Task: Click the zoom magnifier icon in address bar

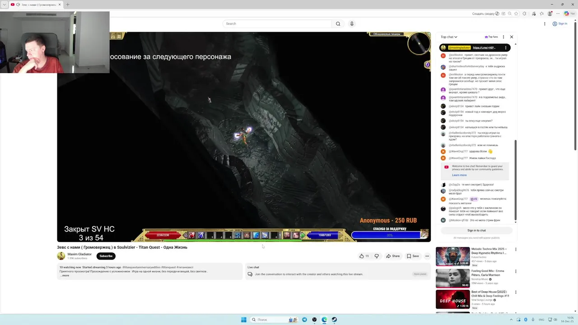Action: [510, 14]
